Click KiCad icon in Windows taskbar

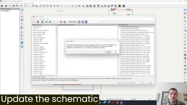tap(122, 103)
